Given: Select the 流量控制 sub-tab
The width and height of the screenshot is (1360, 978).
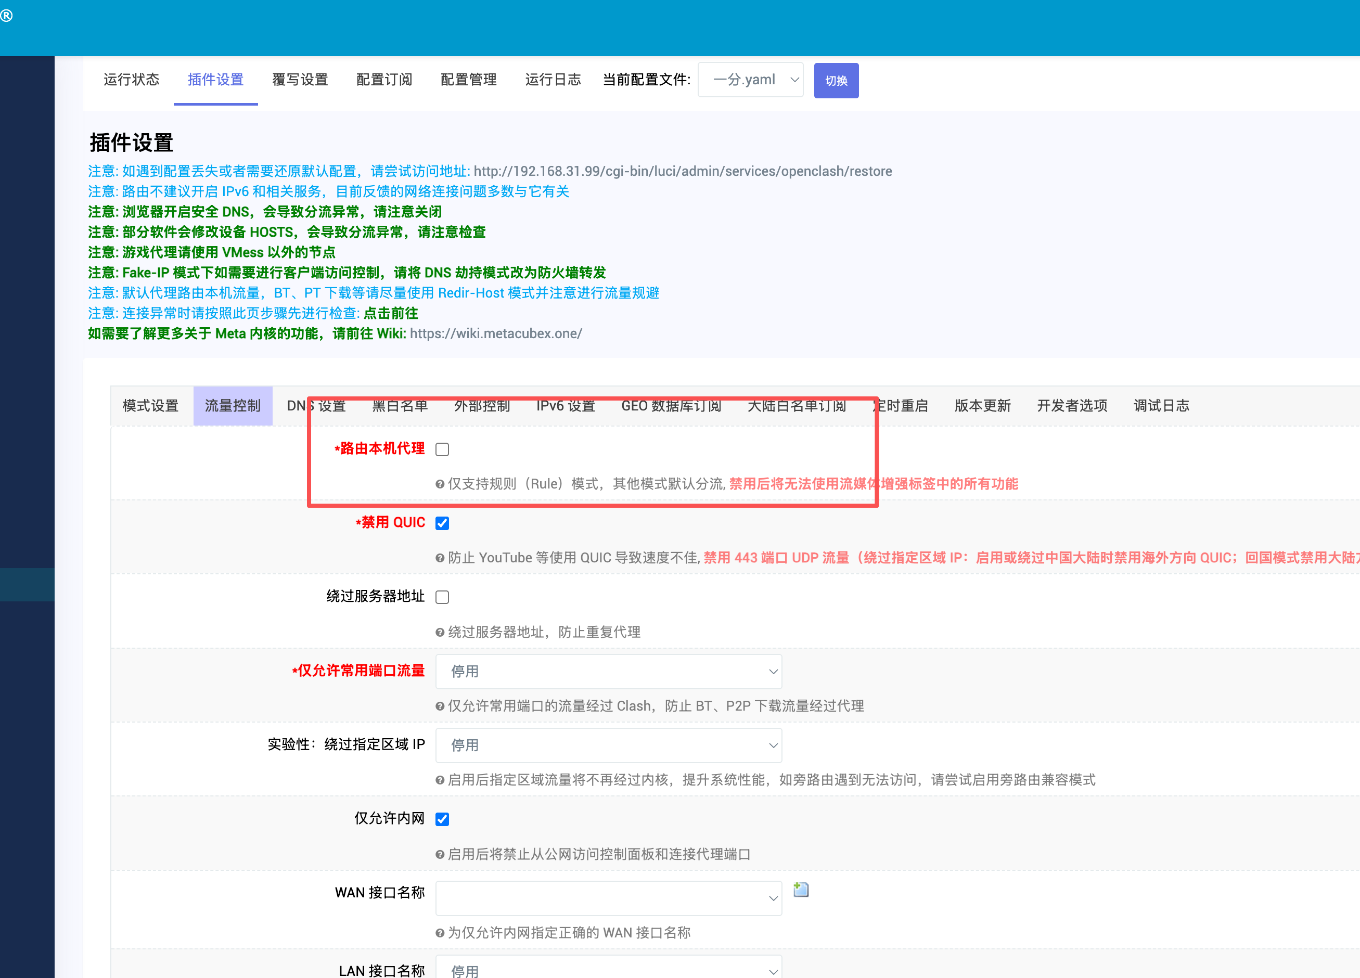Looking at the screenshot, I should pyautogui.click(x=233, y=406).
